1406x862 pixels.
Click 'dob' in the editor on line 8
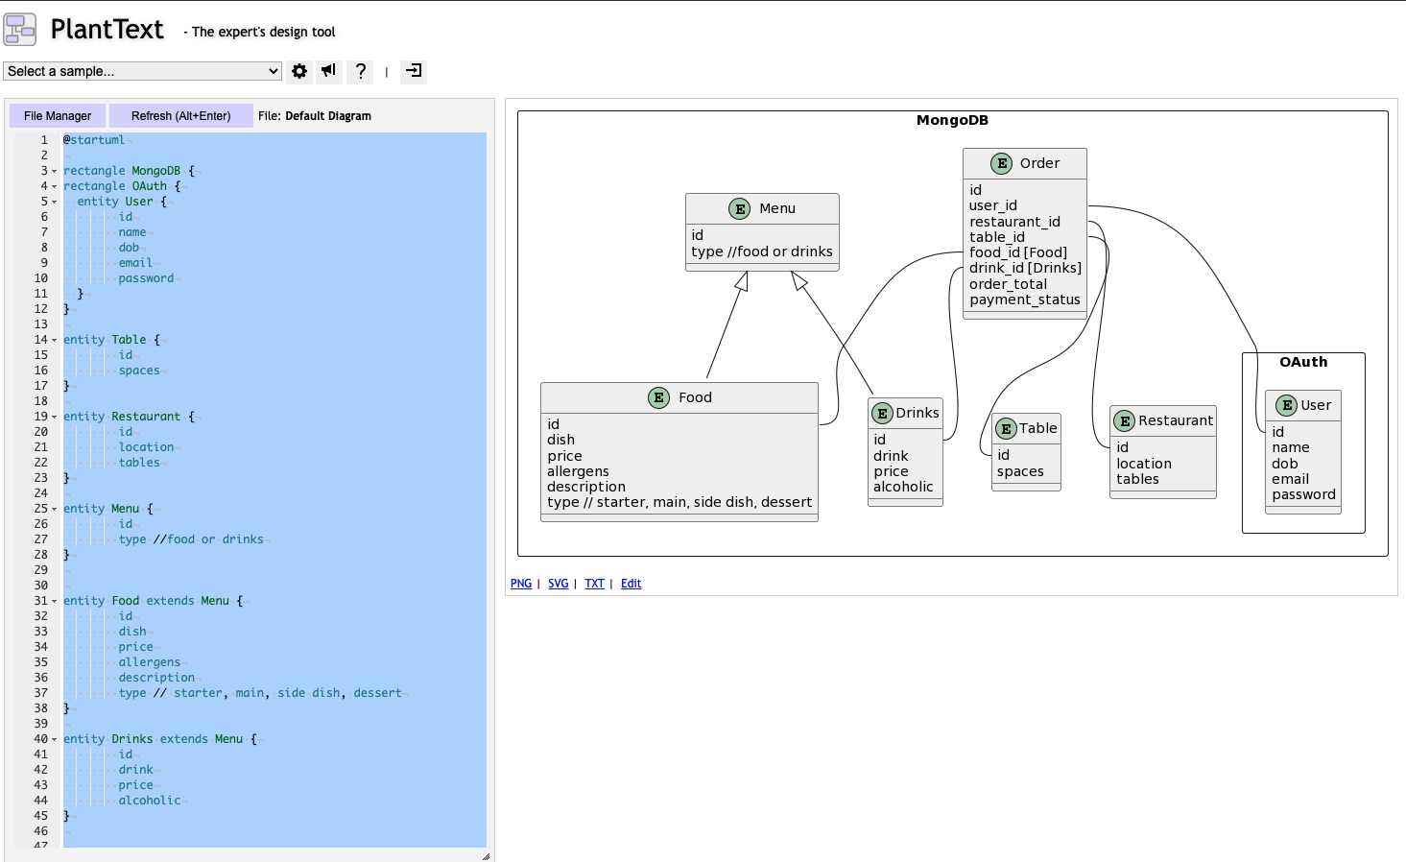click(x=130, y=248)
